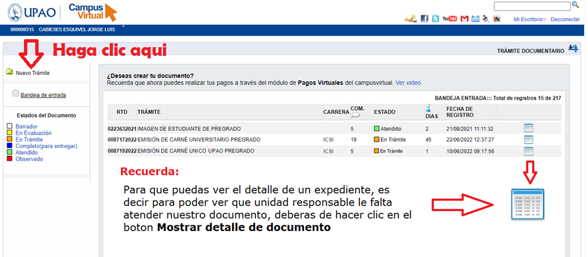Screen dimensions: 588x257
Task: Filter by En Evaluación state
Action: tap(33, 133)
